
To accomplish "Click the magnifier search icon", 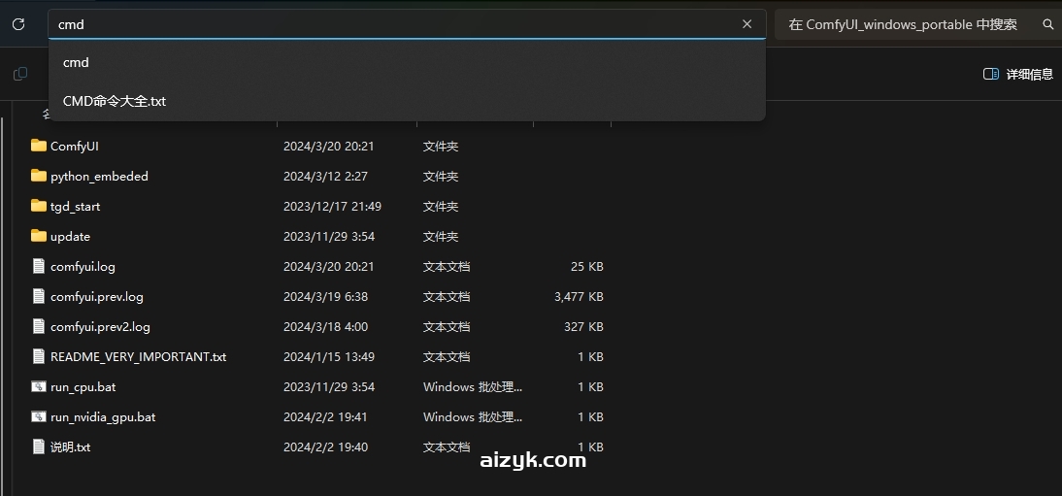I will coord(1047,24).
